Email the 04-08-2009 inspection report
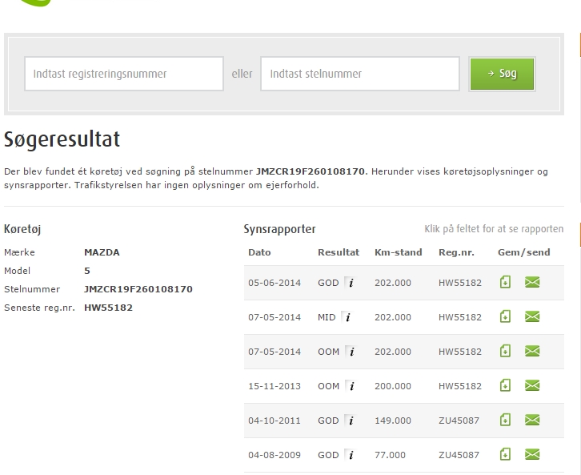 point(532,454)
